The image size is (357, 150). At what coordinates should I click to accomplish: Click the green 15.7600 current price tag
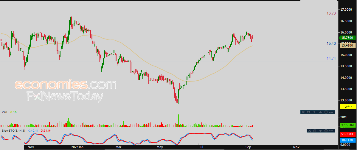tap(347, 38)
